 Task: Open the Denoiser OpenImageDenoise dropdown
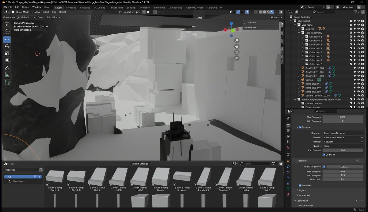coord(343,133)
